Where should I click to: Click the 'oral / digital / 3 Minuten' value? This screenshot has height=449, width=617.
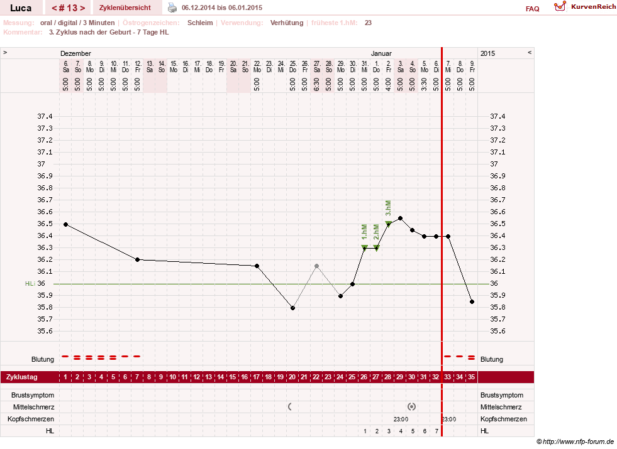click(x=77, y=23)
